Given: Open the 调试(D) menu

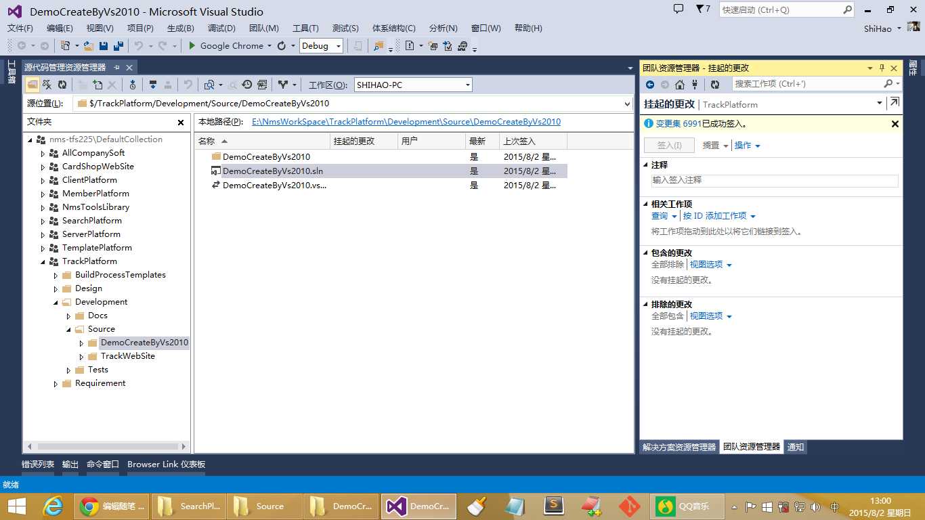Looking at the screenshot, I should (221, 28).
